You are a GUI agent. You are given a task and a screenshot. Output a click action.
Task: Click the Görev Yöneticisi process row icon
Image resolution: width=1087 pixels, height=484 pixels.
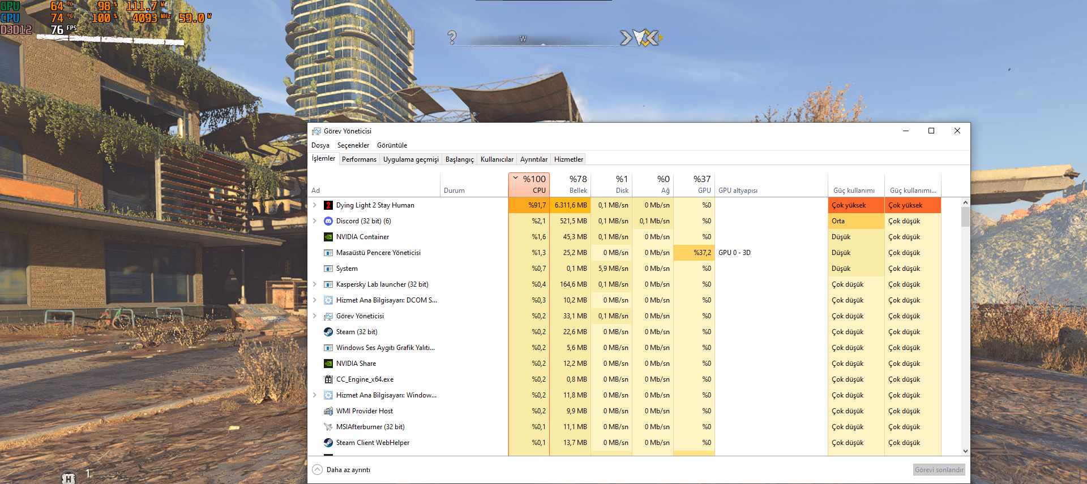pyautogui.click(x=328, y=316)
